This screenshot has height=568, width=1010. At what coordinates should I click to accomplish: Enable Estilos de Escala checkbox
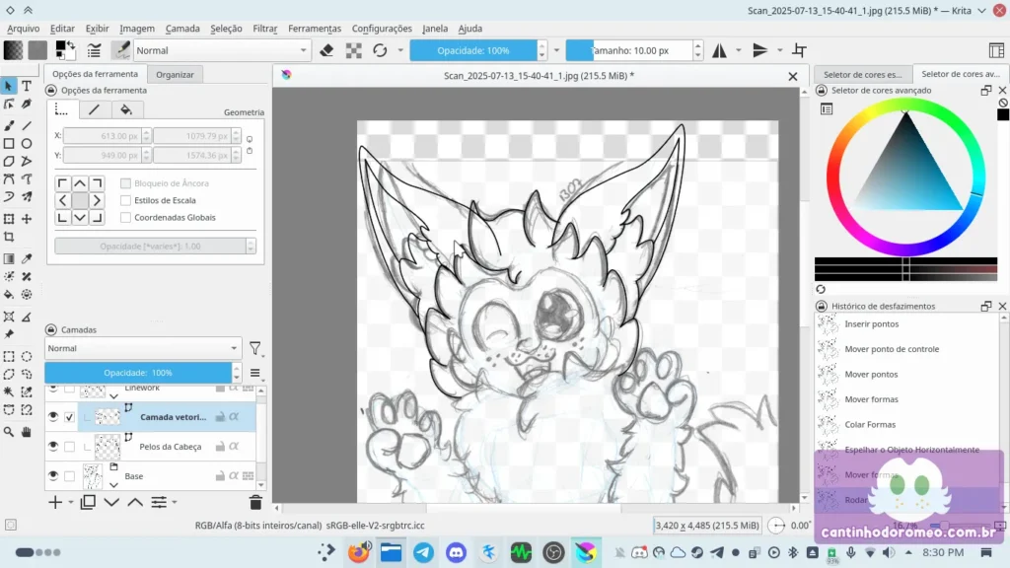[x=125, y=200]
